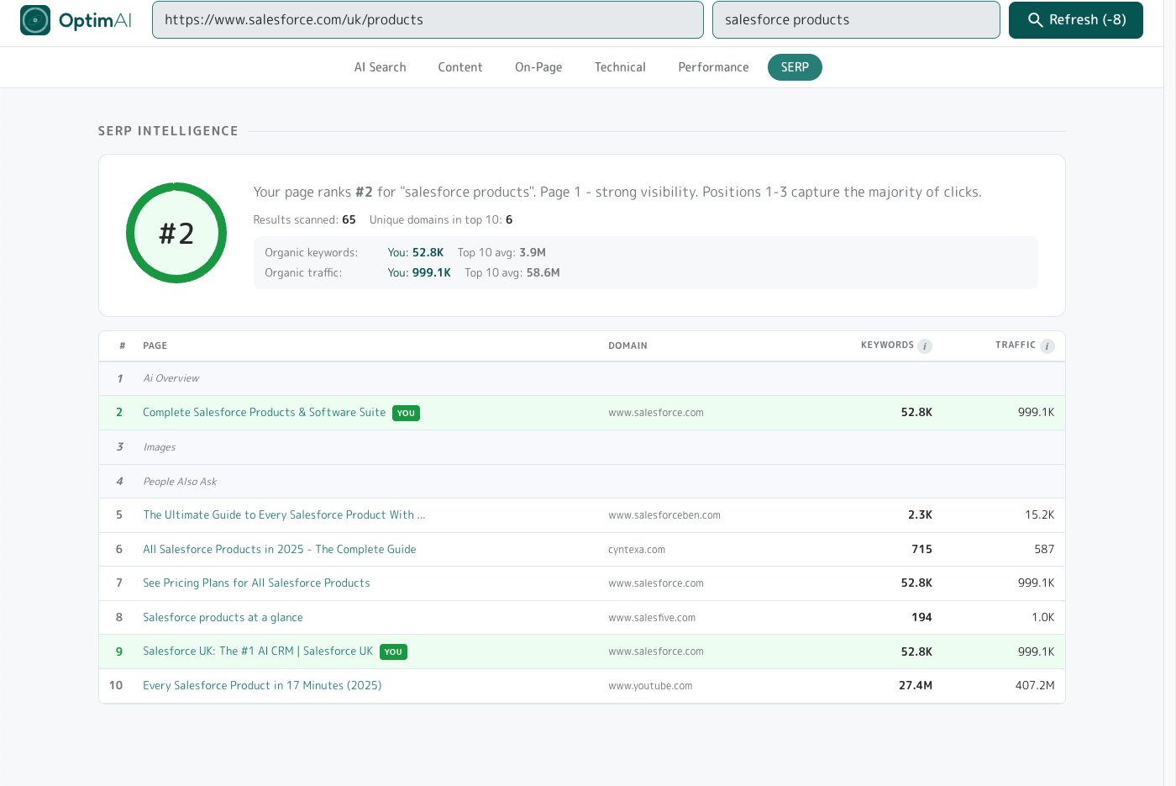Click the YOU badge on row 9

point(393,652)
